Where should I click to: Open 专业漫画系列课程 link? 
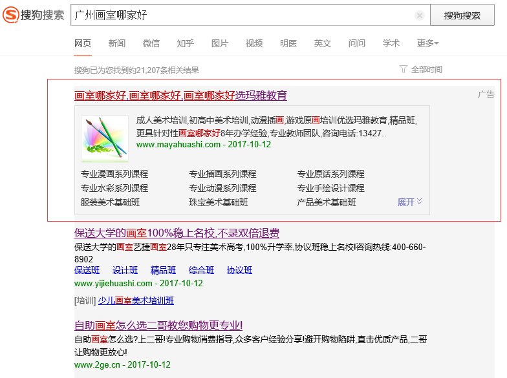(114, 174)
